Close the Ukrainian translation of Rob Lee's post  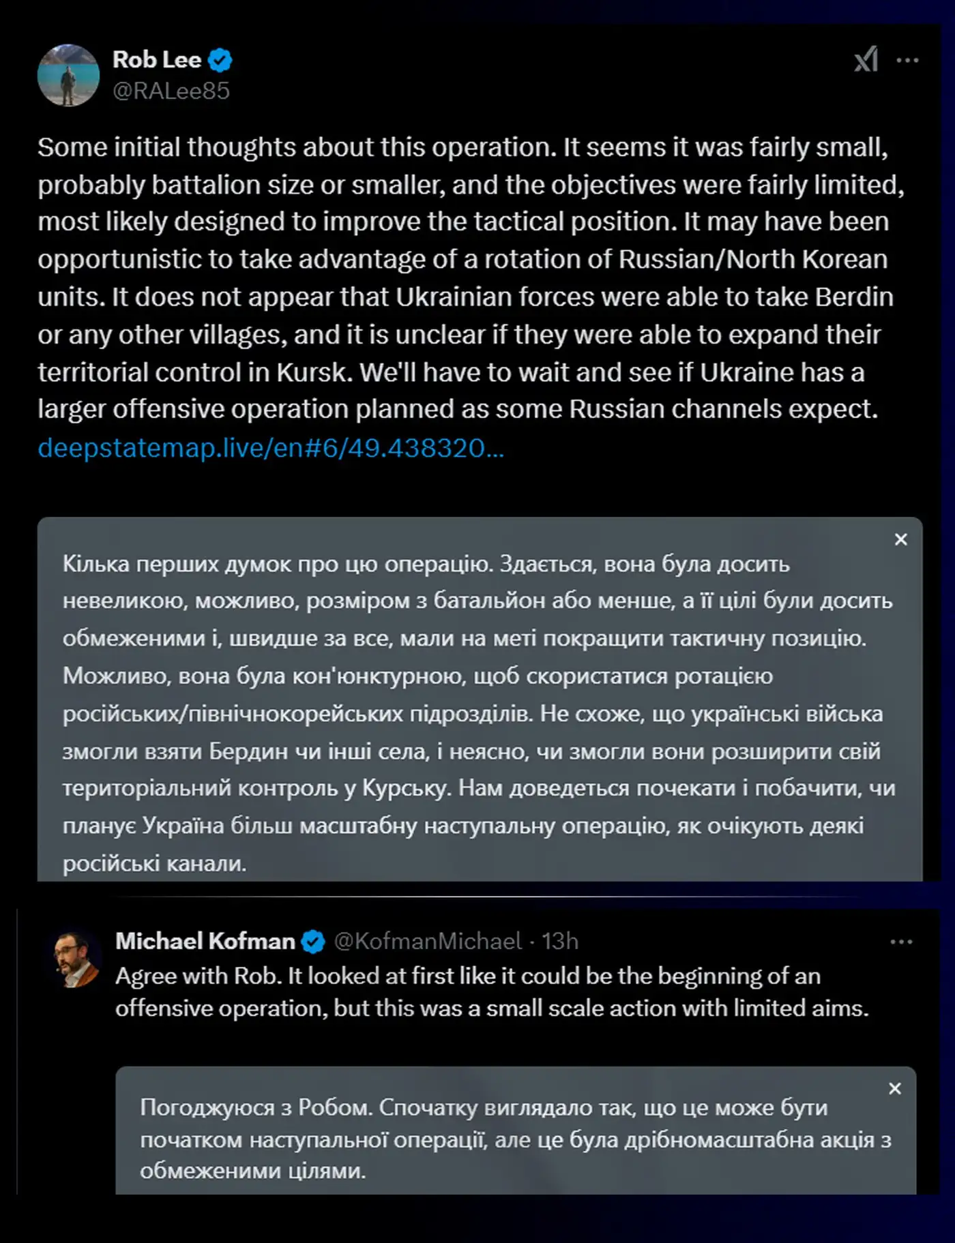click(x=900, y=540)
